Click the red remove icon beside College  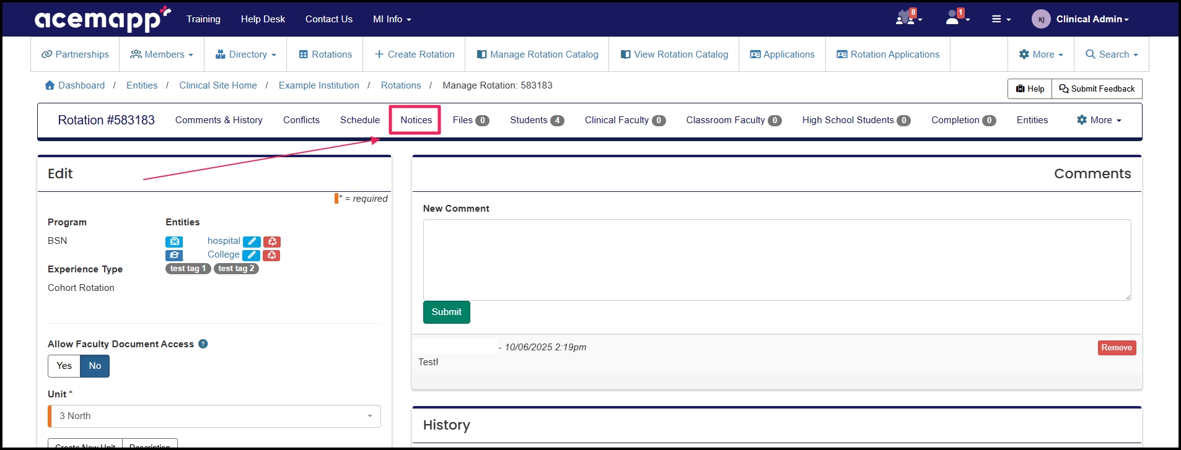point(271,255)
